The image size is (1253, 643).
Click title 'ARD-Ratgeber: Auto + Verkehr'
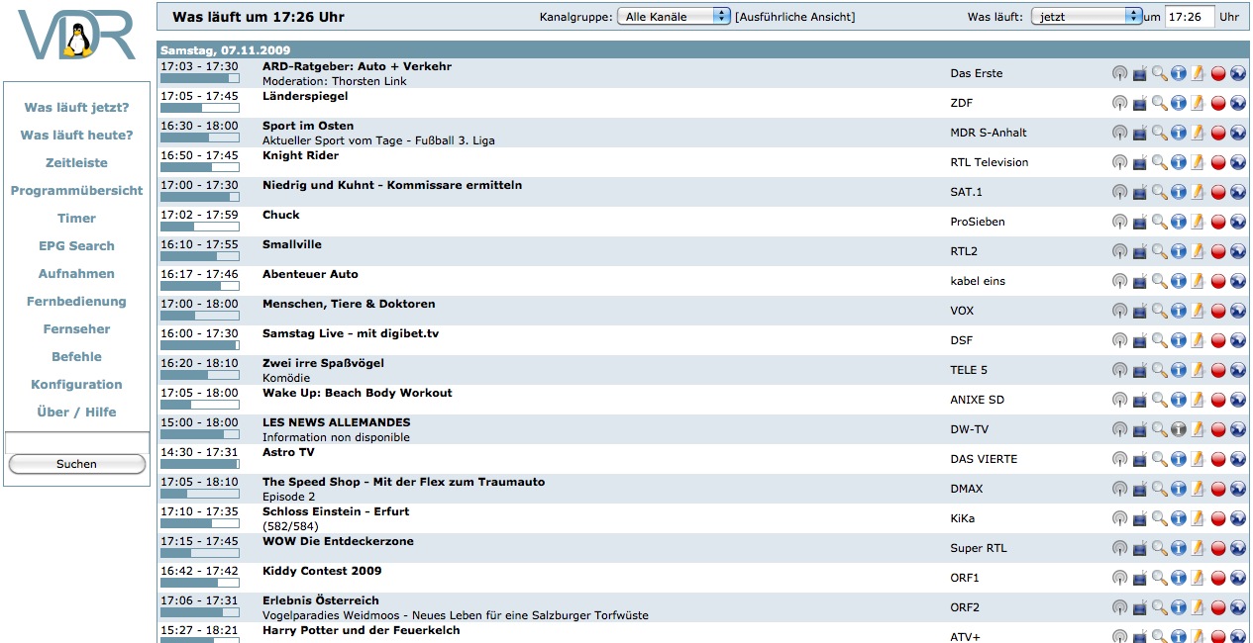(357, 66)
